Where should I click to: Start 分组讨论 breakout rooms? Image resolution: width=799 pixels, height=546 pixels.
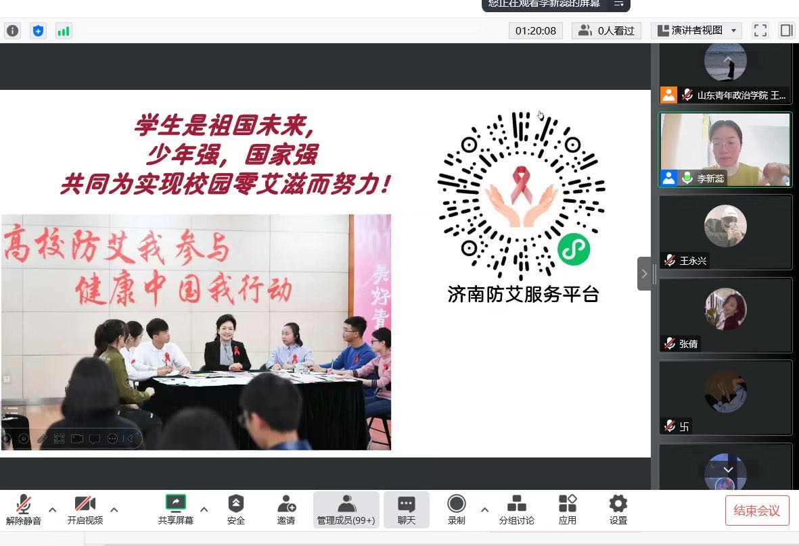pos(516,510)
